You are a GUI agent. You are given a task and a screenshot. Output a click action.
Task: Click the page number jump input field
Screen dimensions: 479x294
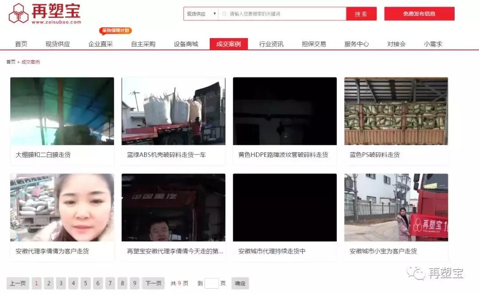[x=212, y=283]
